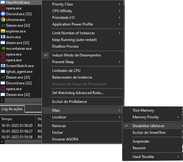Select the NewWorld.exe process icon
Viewport: 183px width, 162px height.
click(x=3, y=2)
